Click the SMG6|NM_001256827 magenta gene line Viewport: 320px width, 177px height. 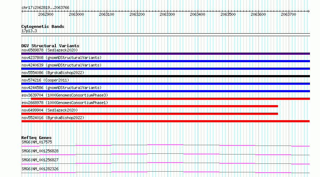(x=165, y=163)
